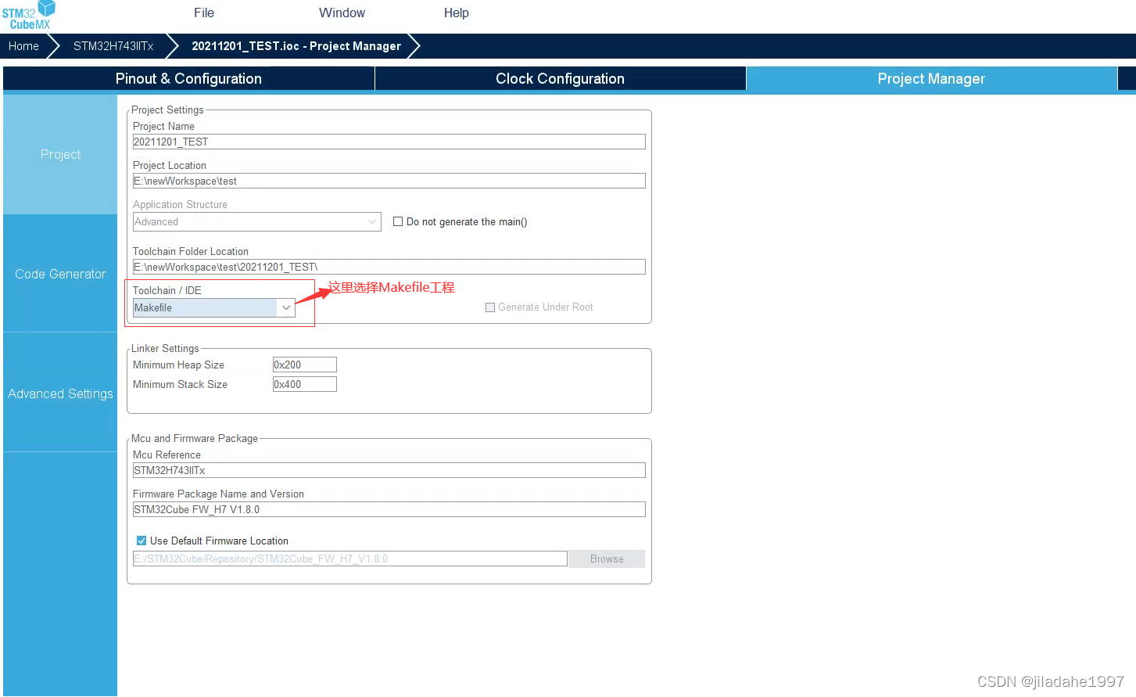1136x697 pixels.
Task: Go to Home breadcrumb
Action: coord(23,46)
